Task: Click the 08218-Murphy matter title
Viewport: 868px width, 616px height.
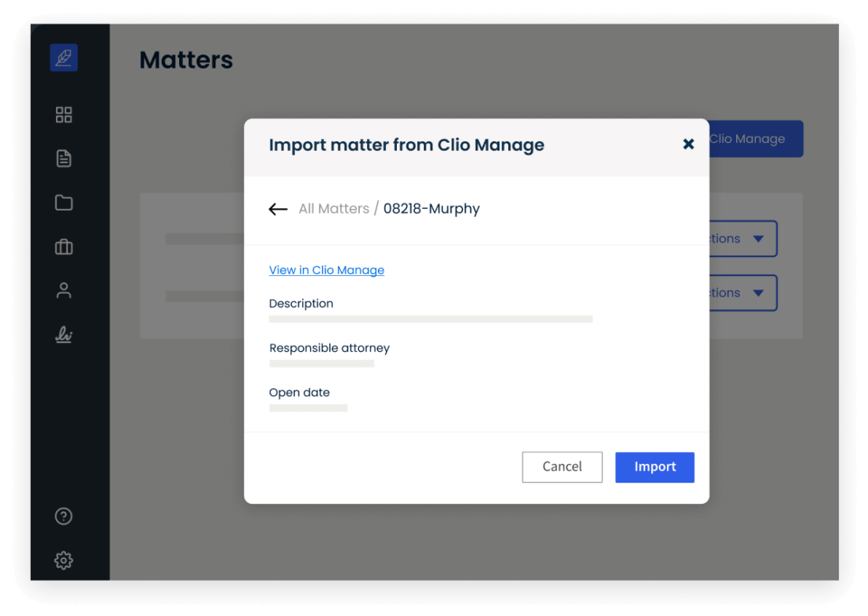Action: coord(431,208)
